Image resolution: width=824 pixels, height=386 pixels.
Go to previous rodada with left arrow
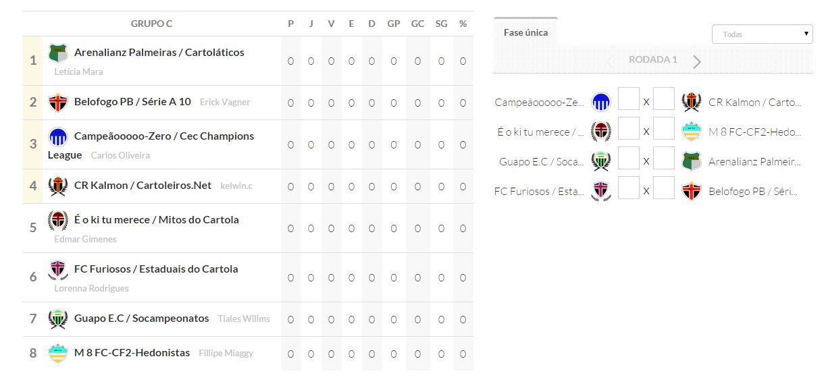click(x=610, y=61)
